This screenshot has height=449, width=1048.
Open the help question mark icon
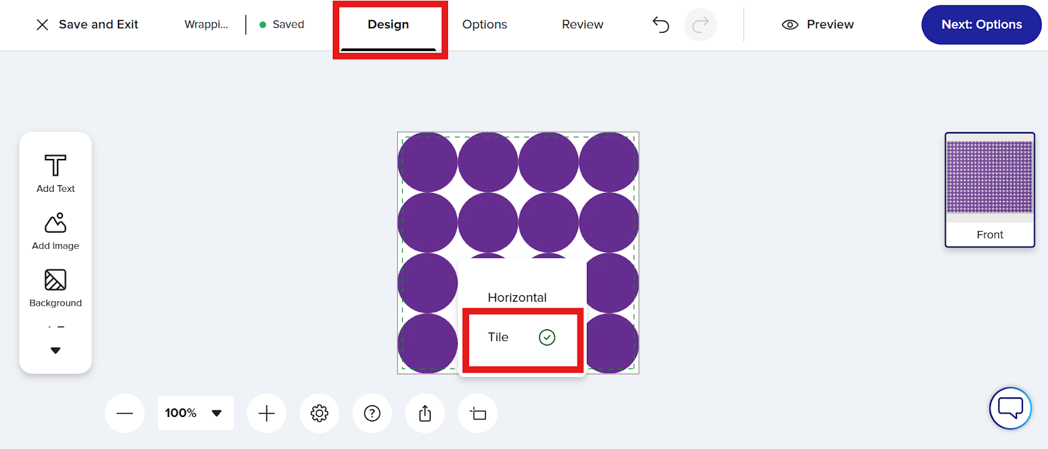click(x=372, y=413)
